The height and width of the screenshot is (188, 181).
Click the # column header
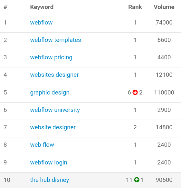[x=5, y=7]
